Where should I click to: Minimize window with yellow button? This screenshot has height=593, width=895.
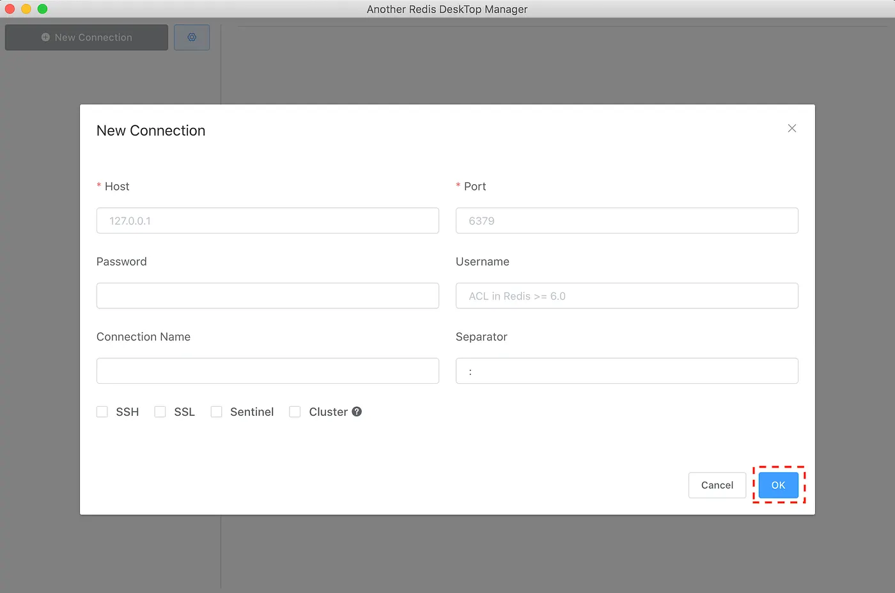point(26,9)
